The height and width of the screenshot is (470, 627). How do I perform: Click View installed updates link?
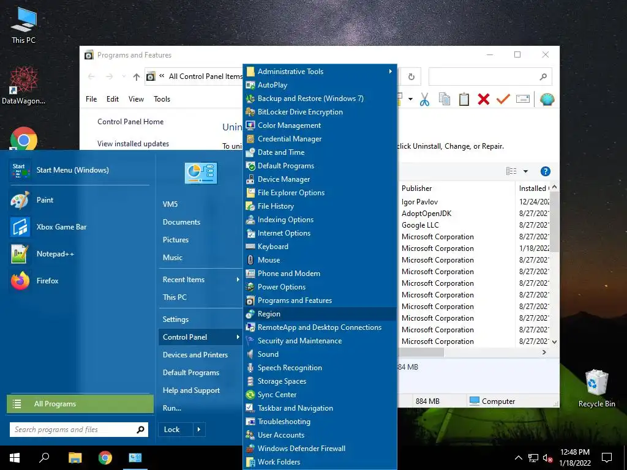(133, 144)
